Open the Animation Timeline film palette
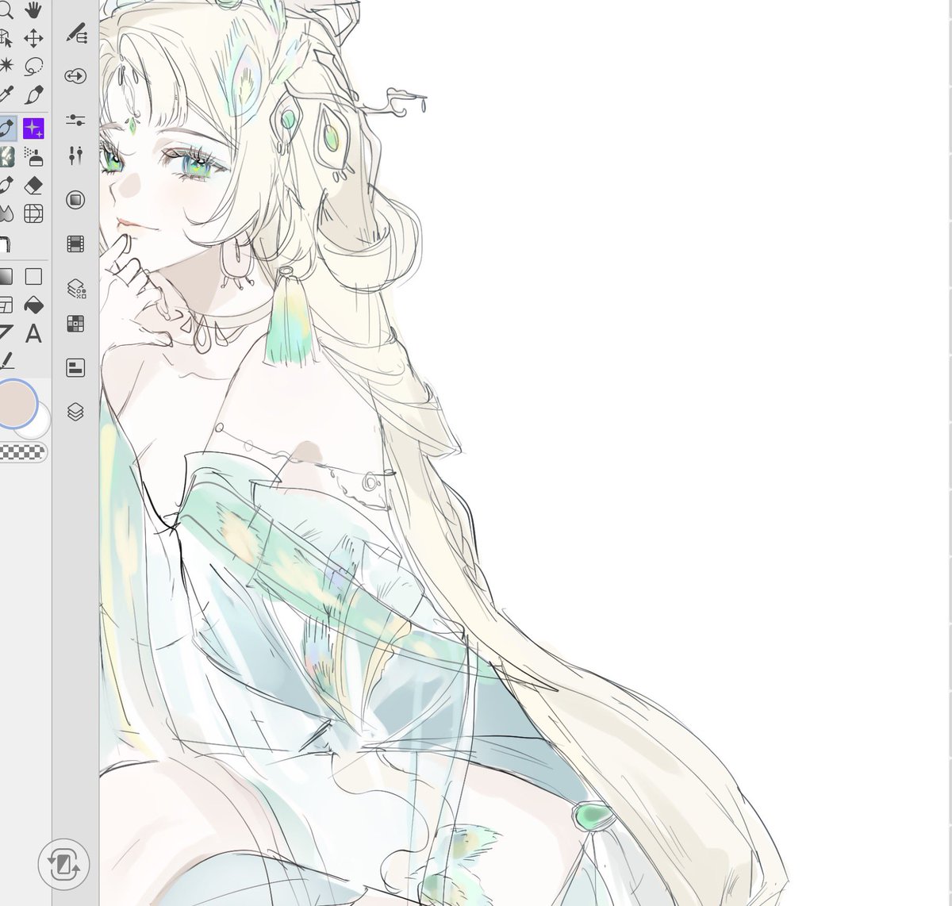This screenshot has width=952, height=906. tap(75, 244)
